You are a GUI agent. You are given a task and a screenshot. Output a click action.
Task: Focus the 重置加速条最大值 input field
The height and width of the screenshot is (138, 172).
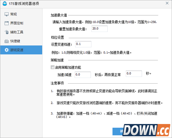click(100, 29)
